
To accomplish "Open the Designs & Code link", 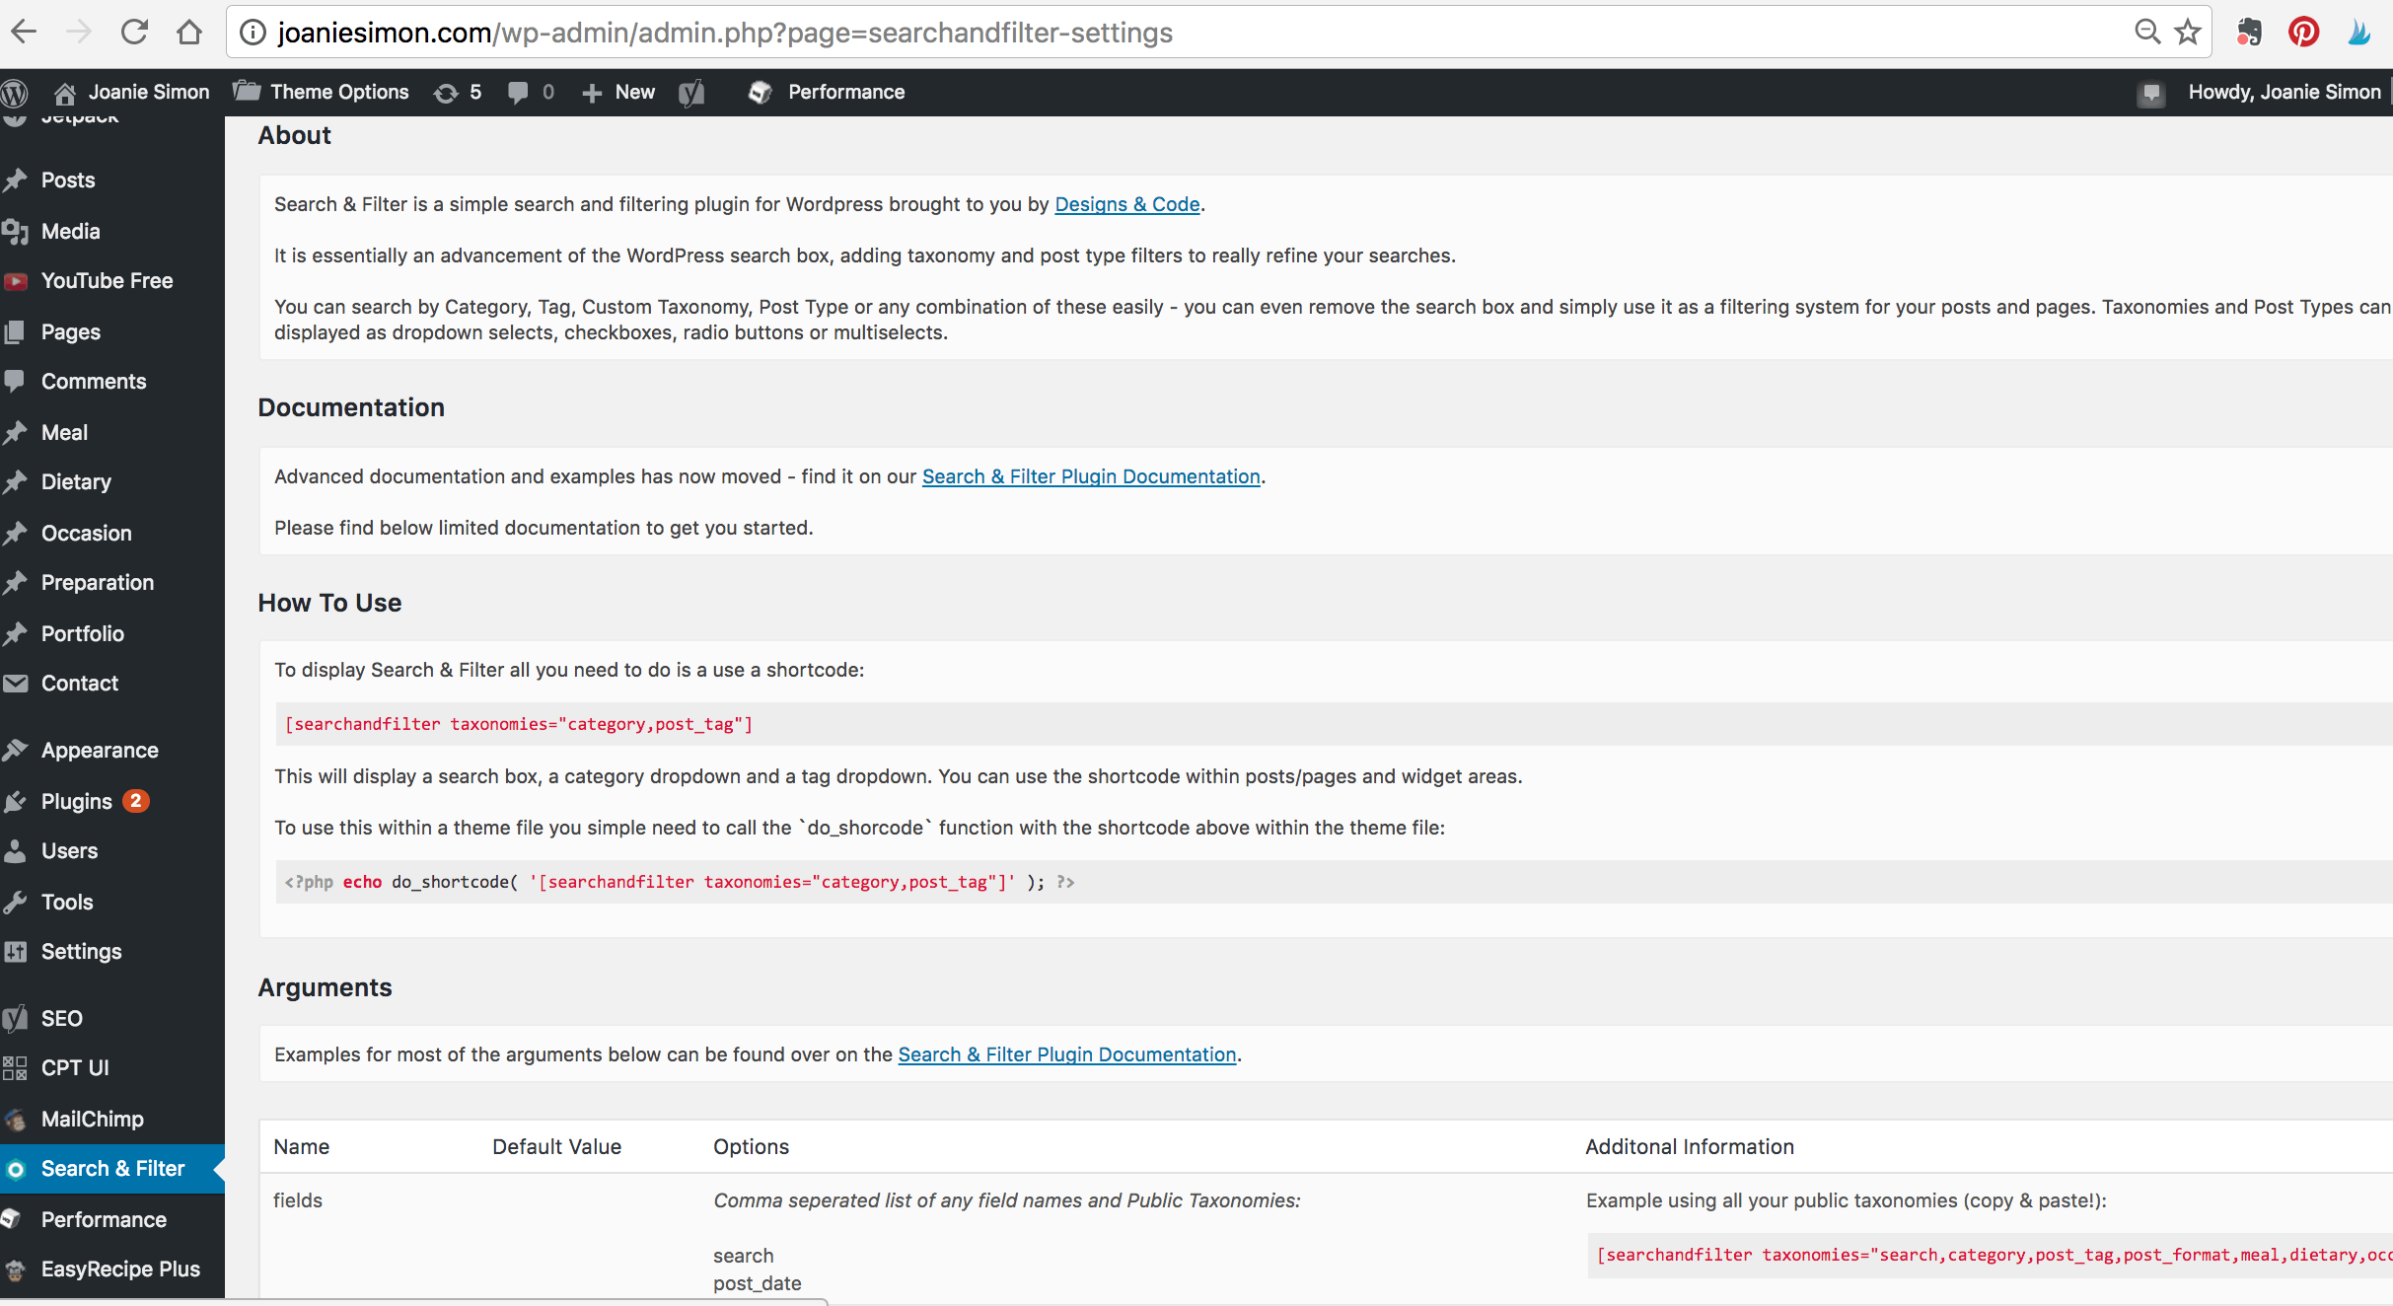I will coord(1126,204).
